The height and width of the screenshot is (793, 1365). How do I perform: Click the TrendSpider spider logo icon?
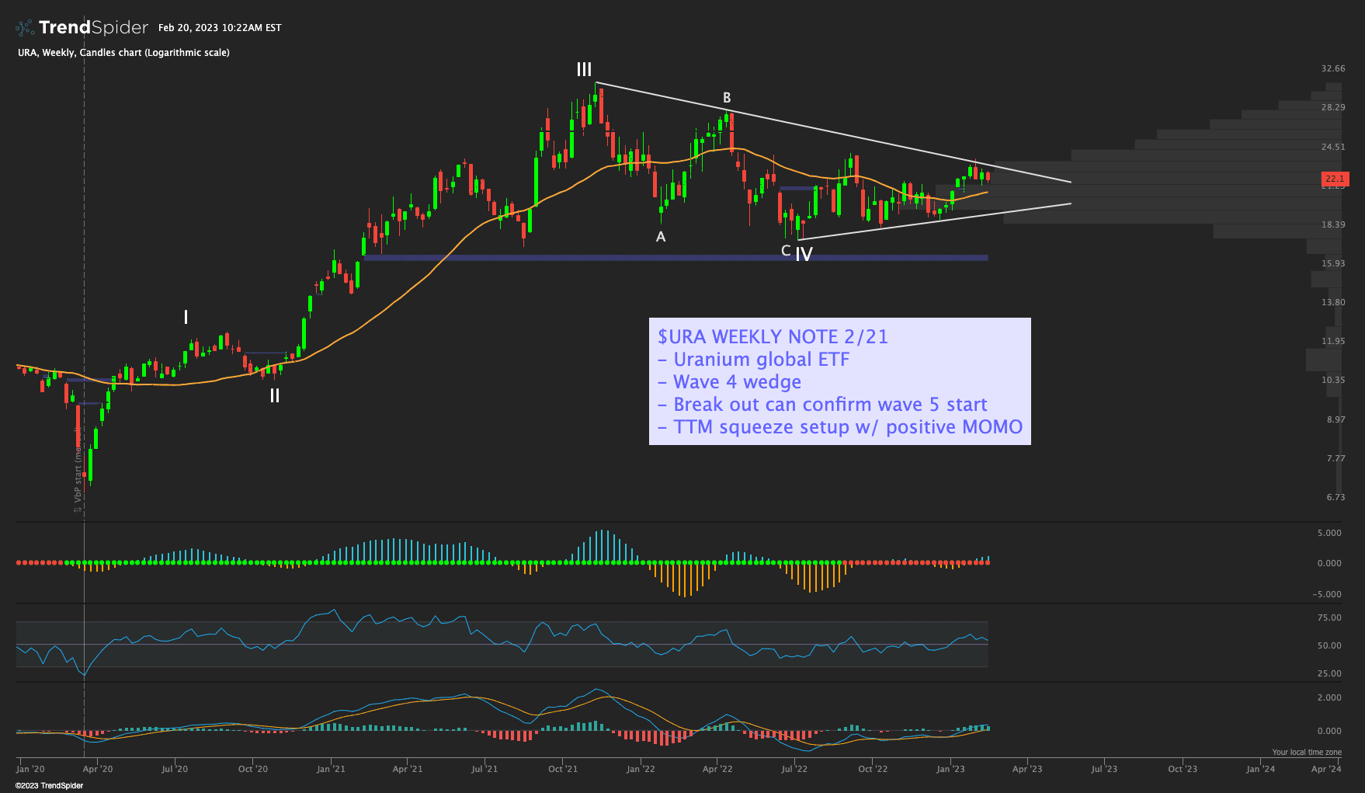pyautogui.click(x=25, y=28)
